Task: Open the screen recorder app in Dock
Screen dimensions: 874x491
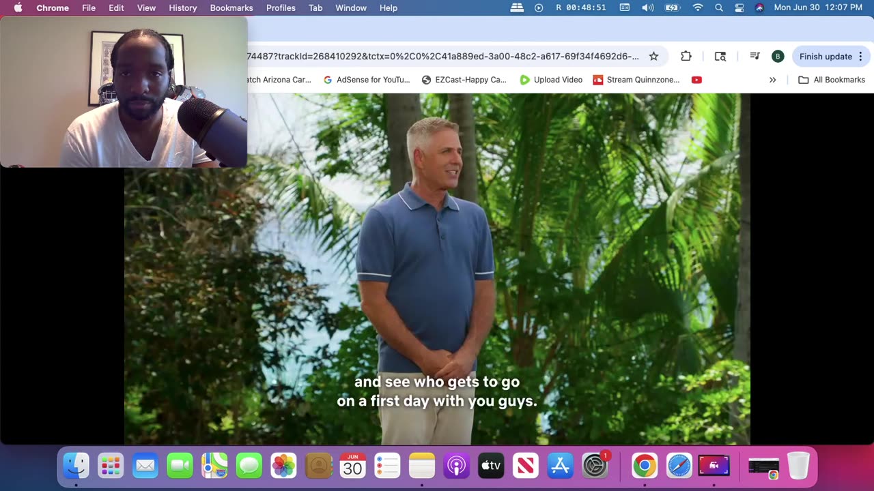Action: [714, 466]
